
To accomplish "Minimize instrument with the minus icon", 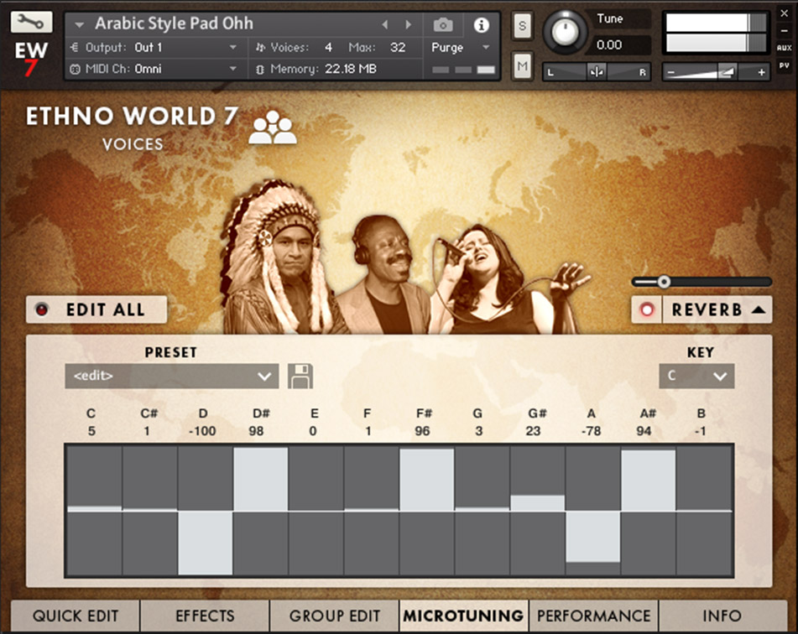I will point(785,31).
